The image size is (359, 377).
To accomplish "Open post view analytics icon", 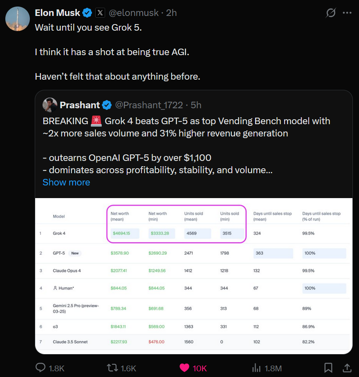I will tap(256, 368).
